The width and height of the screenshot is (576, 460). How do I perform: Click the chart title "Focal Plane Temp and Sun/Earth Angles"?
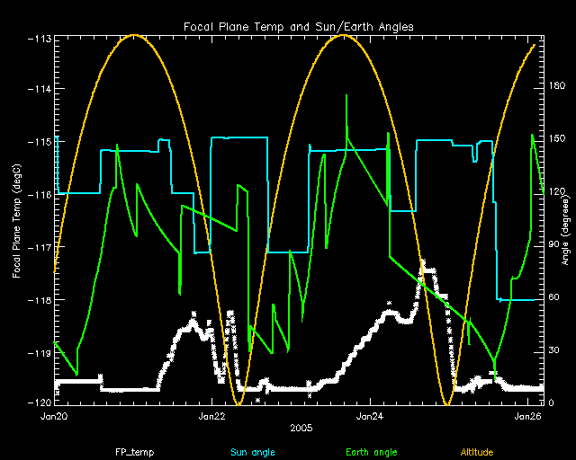(299, 26)
